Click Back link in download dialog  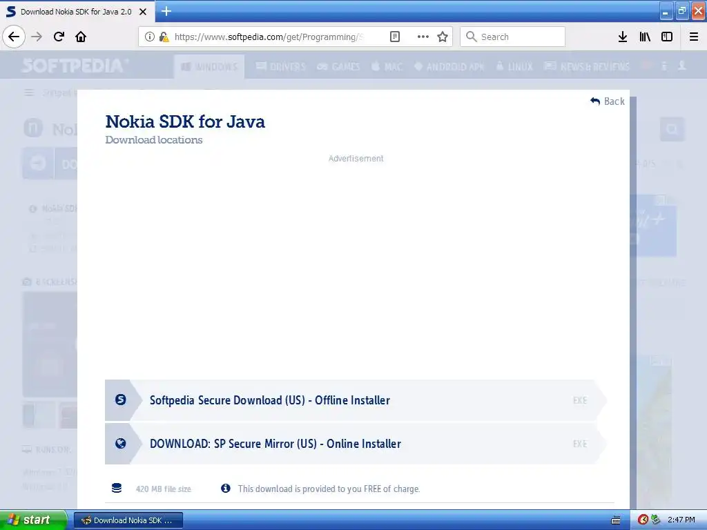click(608, 101)
